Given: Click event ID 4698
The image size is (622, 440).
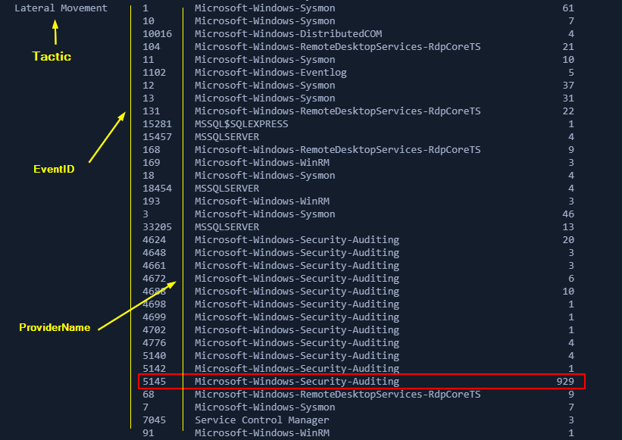Looking at the screenshot, I should click(155, 304).
